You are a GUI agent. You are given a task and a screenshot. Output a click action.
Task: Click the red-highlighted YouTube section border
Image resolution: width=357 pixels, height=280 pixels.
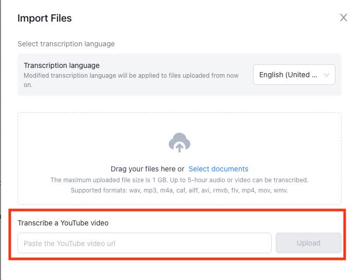177,210
